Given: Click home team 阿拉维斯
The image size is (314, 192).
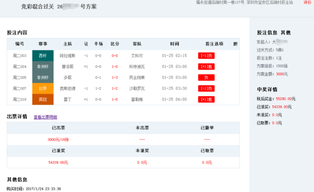Looking at the screenshot, I should 68,56.
